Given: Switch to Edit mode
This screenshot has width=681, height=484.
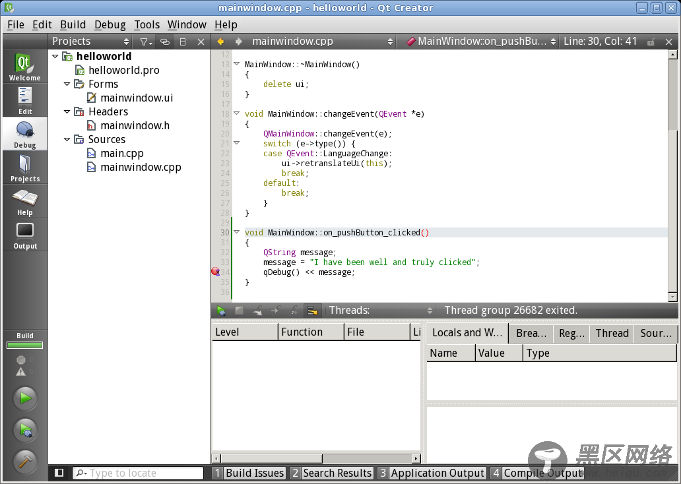Looking at the screenshot, I should click(x=25, y=100).
